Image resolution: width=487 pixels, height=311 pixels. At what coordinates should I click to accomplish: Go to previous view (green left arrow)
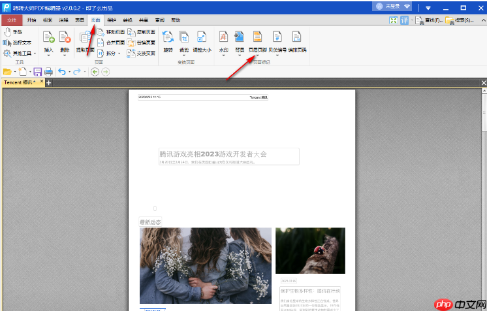[x=95, y=72]
